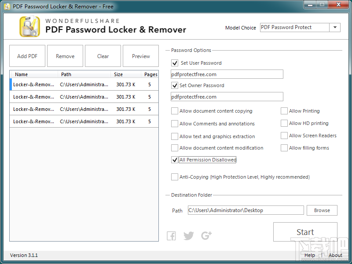Sort file list by Pages column
Image resolution: width=352 pixels, height=264 pixels.
point(150,74)
